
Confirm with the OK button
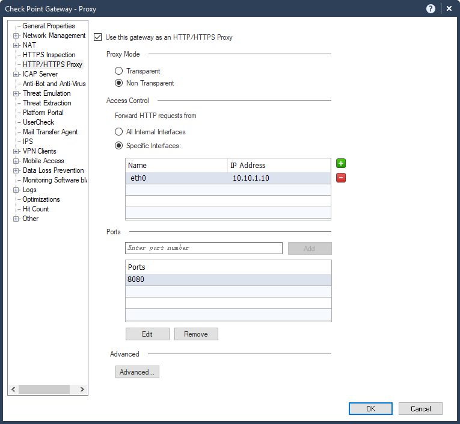coord(370,409)
